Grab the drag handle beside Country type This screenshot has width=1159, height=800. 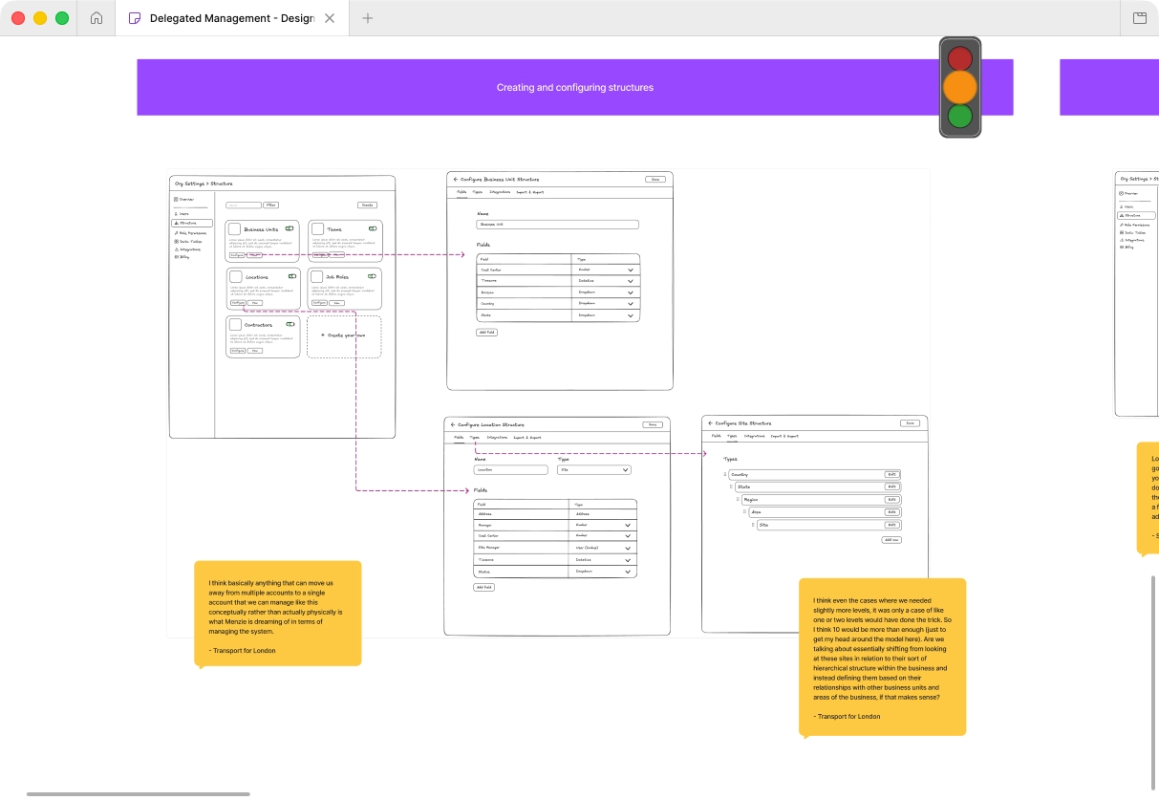725,475
